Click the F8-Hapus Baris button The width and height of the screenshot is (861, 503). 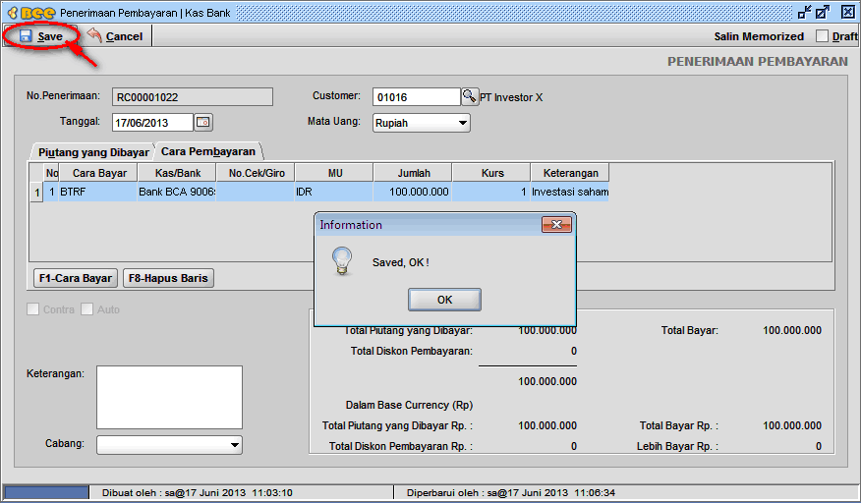tap(168, 278)
